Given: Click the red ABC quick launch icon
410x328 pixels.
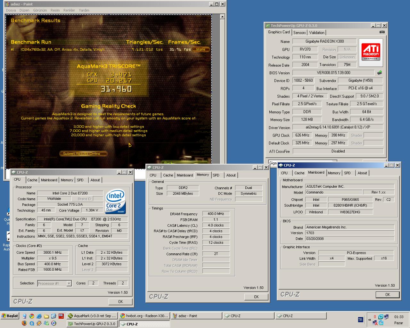Looking at the screenshot, I should [61, 316].
